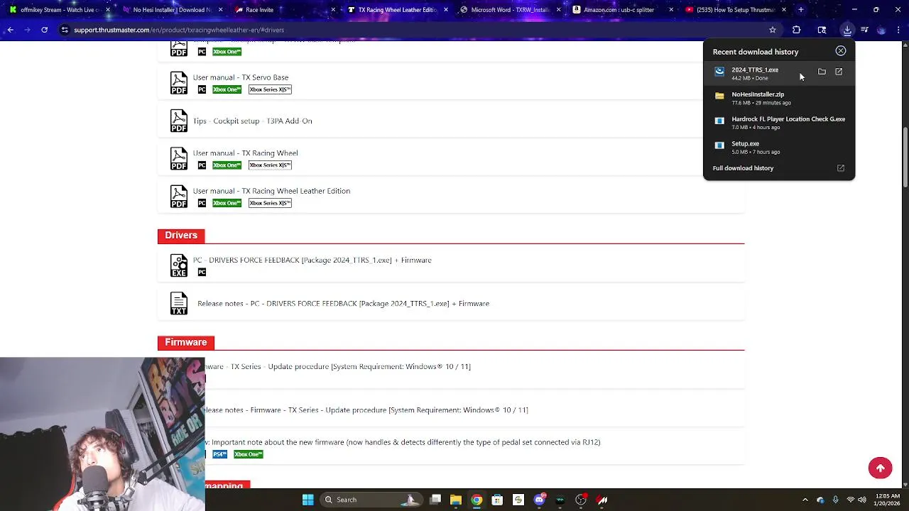Click the forward navigation arrow

pos(27,30)
